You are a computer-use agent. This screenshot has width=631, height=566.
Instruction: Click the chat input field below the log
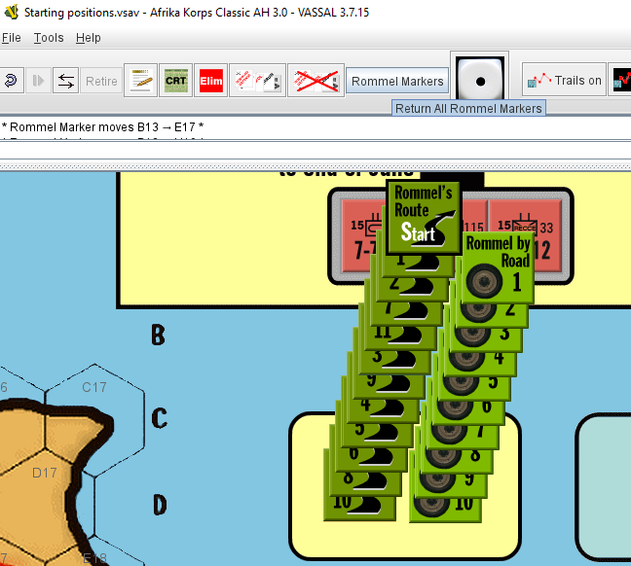coord(315,151)
